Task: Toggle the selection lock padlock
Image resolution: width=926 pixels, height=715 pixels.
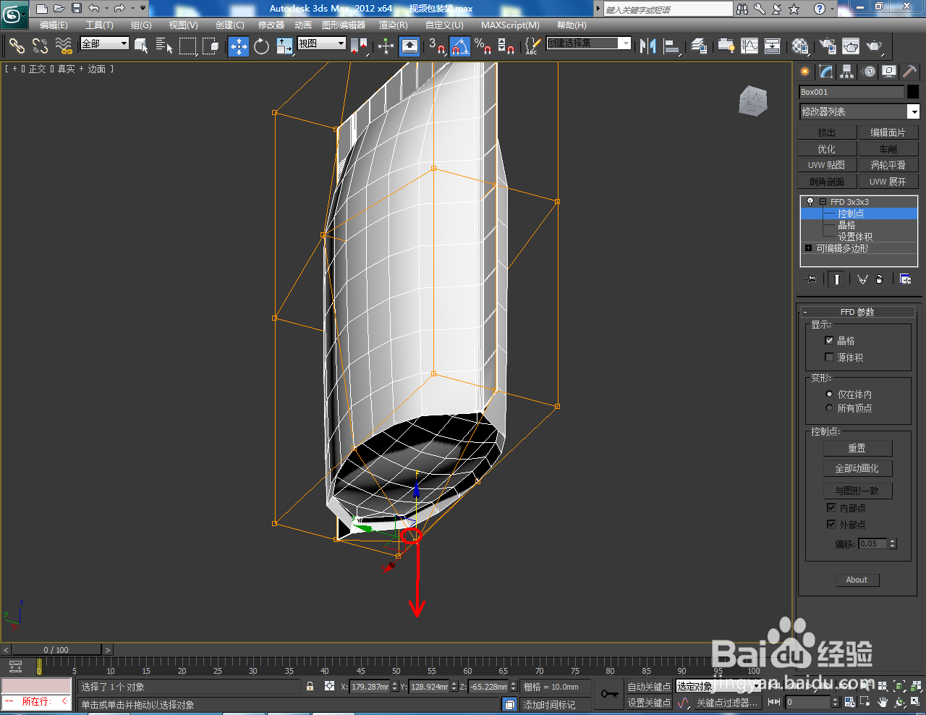Action: [x=310, y=686]
